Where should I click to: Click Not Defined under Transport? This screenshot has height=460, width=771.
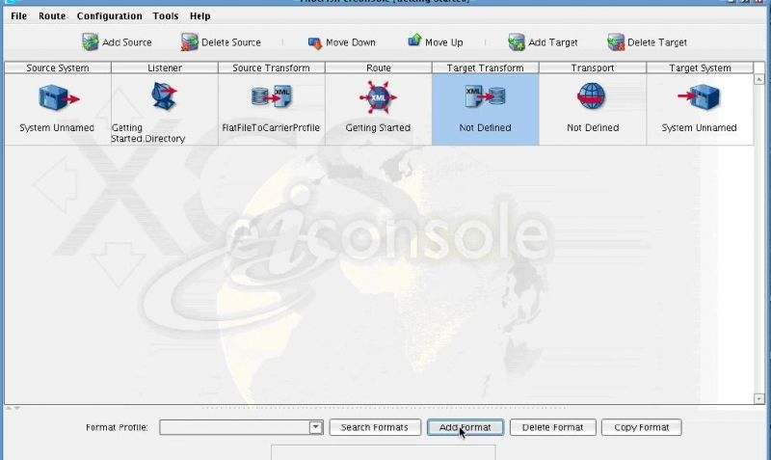(593, 128)
